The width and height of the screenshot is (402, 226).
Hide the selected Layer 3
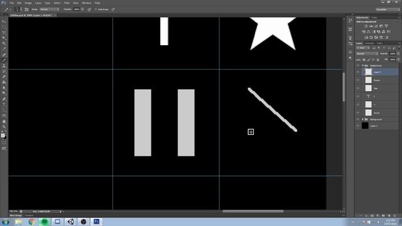click(x=358, y=72)
